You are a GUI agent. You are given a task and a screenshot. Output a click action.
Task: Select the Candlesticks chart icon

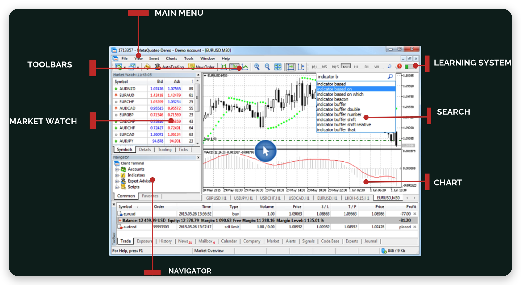click(x=234, y=67)
